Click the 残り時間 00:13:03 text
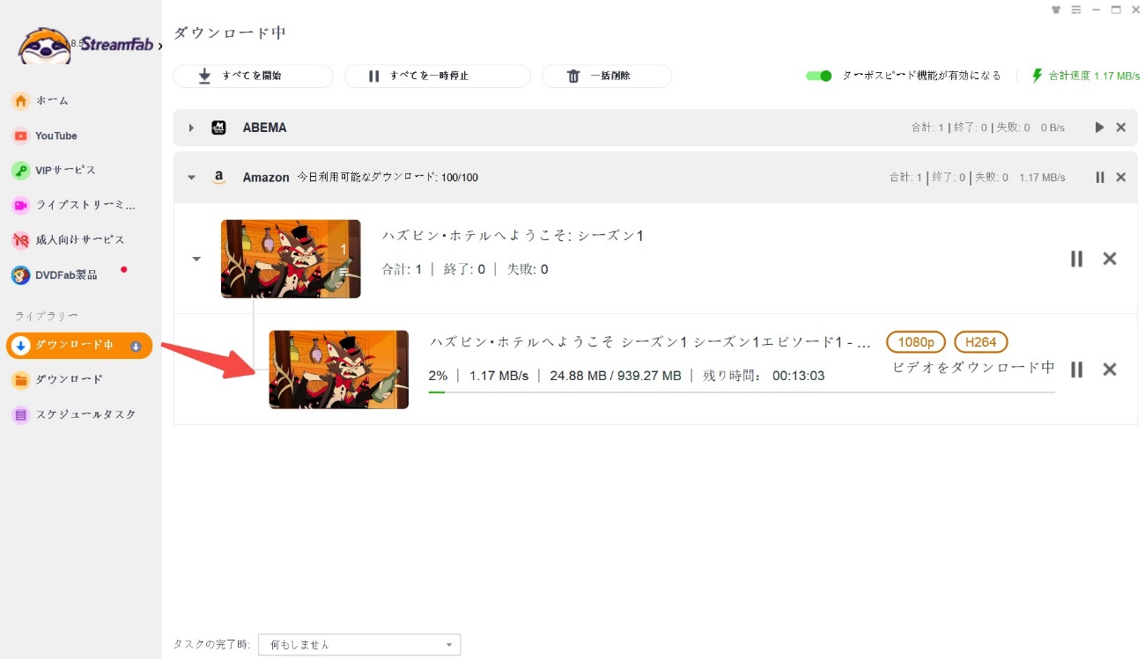 tap(764, 376)
